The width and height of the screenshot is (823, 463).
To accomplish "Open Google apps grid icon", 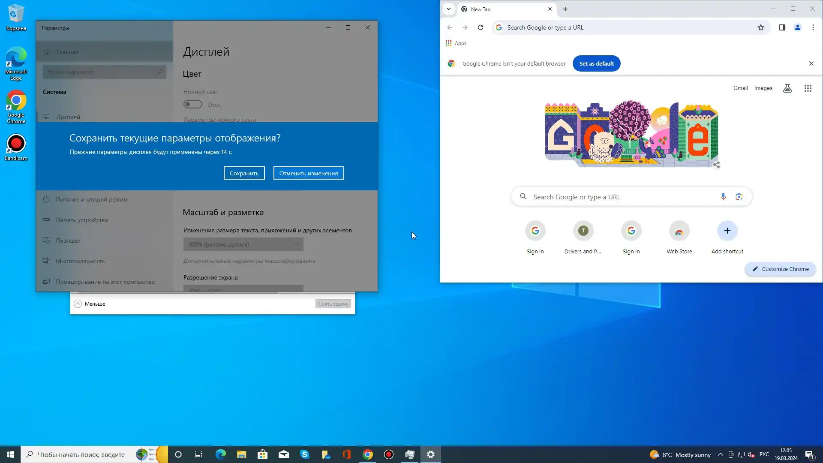I will point(808,88).
